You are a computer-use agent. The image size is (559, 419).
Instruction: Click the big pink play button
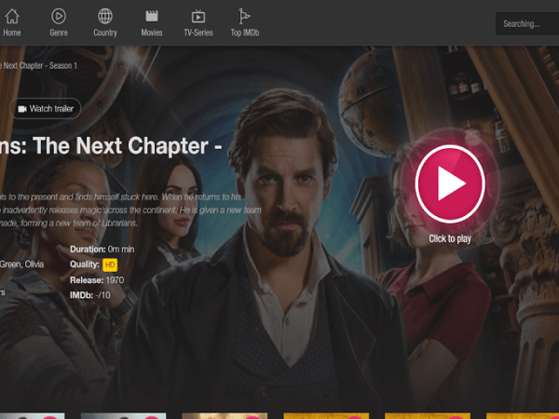point(450,183)
